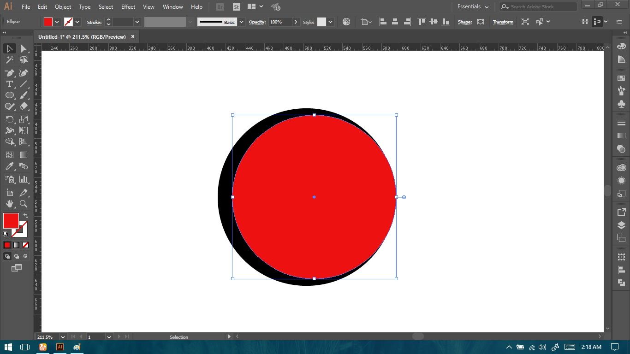Open the Essentials workspace switcher
Viewport: 630px width, 354px height.
(473, 6)
